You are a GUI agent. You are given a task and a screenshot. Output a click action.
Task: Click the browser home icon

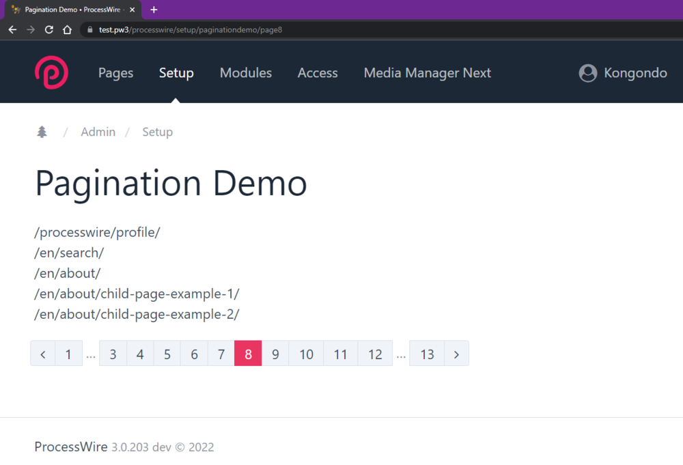click(x=67, y=29)
